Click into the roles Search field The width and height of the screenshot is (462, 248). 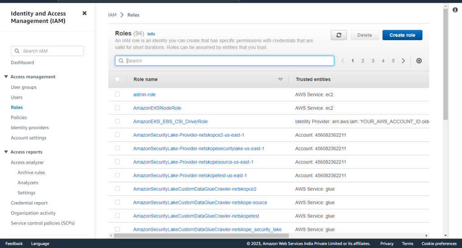tap(225, 61)
